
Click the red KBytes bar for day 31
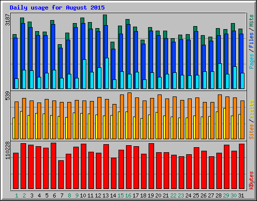click(x=242, y=166)
